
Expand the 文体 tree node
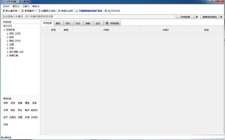(7, 48)
